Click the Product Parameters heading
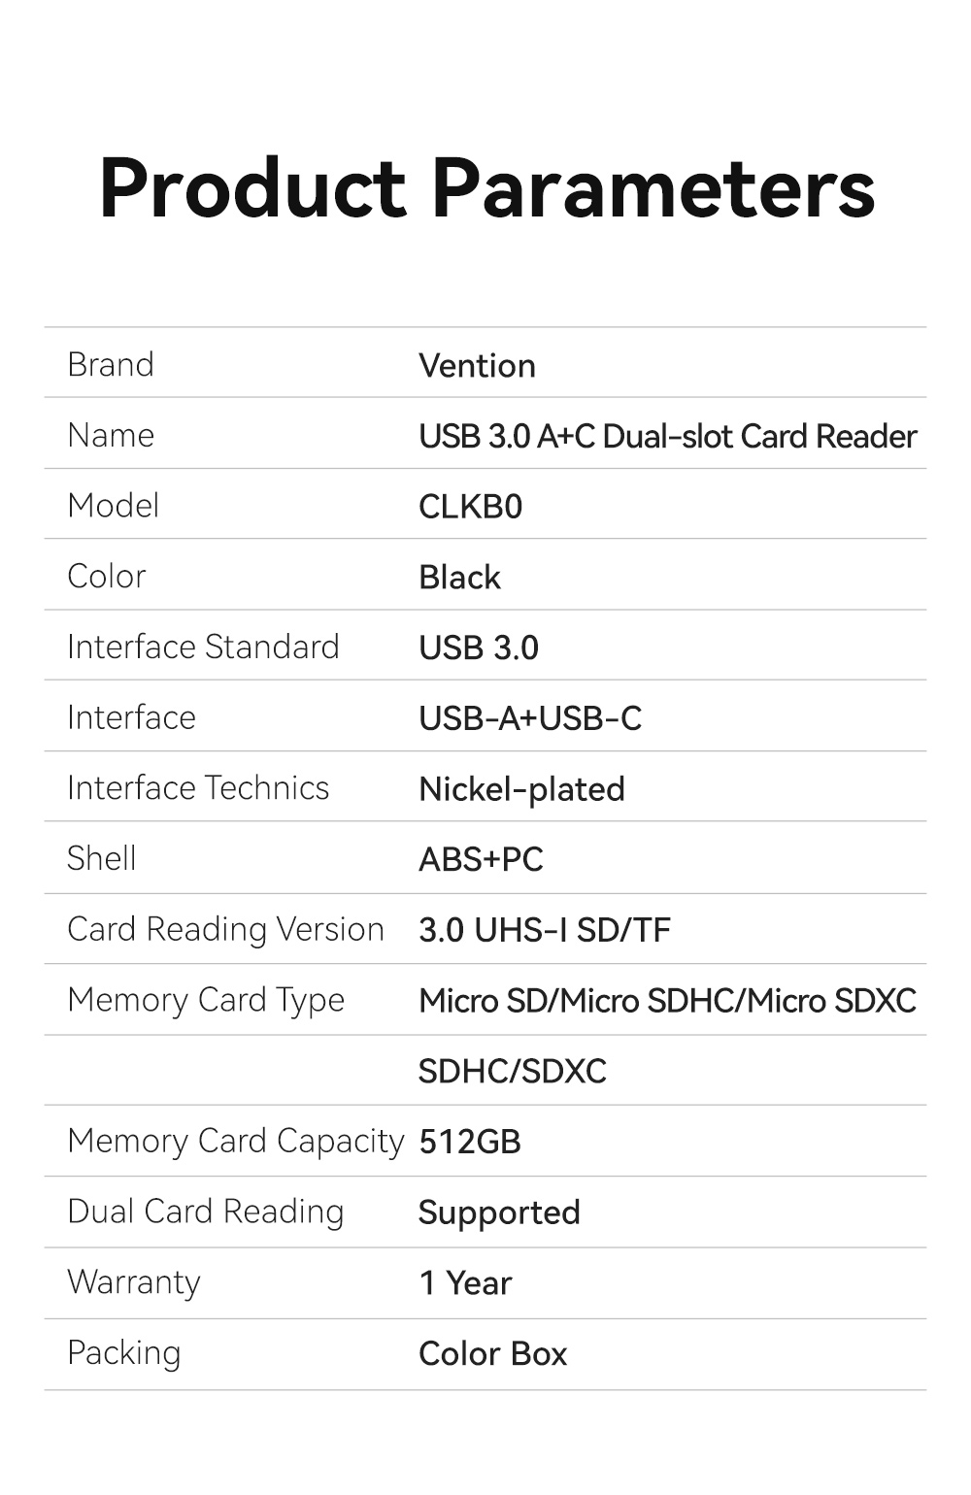This screenshot has width=971, height=1495. click(x=486, y=187)
